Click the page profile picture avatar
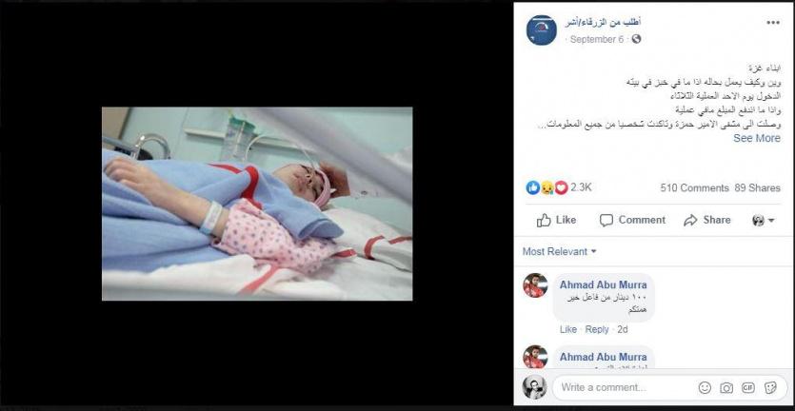795x411 pixels. [541, 30]
